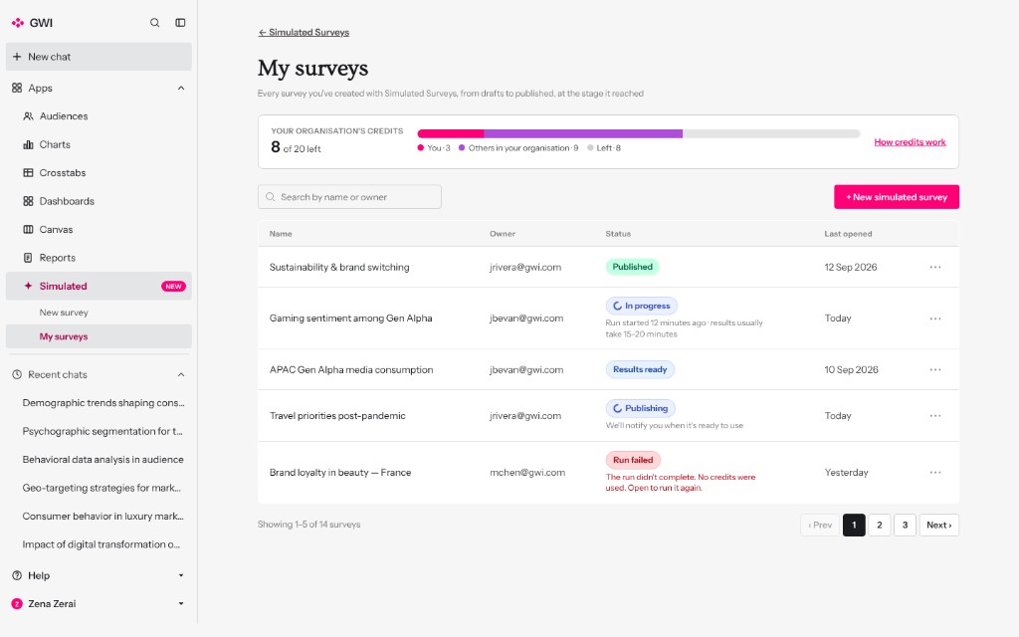Click the purple organisation segment of credits bar
Screen dimensions: 1019x637
[x=583, y=134]
